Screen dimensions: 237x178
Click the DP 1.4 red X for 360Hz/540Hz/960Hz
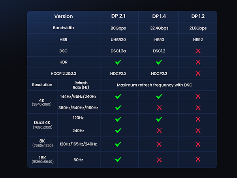[159, 108]
